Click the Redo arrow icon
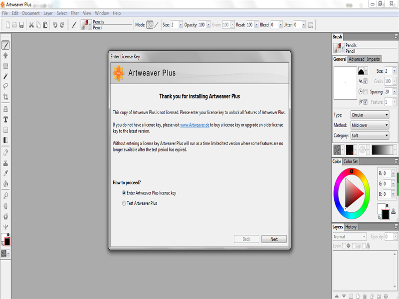Image resolution: width=399 pixels, height=299 pixels. [62, 24]
